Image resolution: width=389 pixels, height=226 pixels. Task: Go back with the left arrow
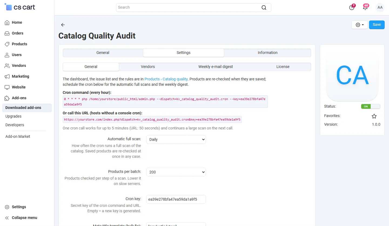point(63,25)
